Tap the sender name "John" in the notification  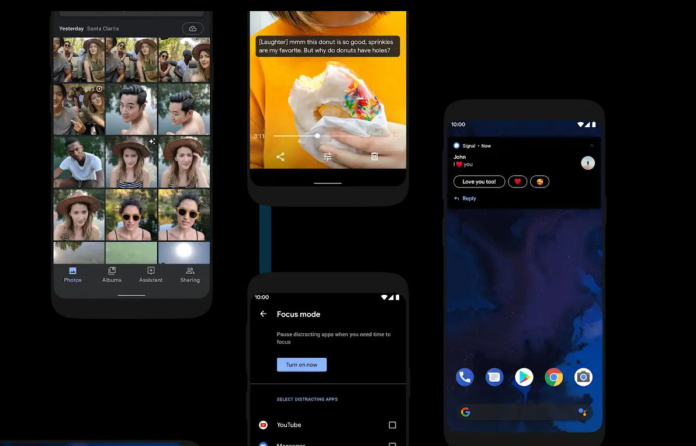point(459,157)
